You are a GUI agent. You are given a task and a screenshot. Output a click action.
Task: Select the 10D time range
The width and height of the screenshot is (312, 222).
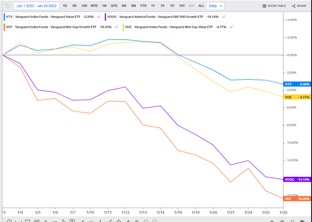(x=84, y=6)
